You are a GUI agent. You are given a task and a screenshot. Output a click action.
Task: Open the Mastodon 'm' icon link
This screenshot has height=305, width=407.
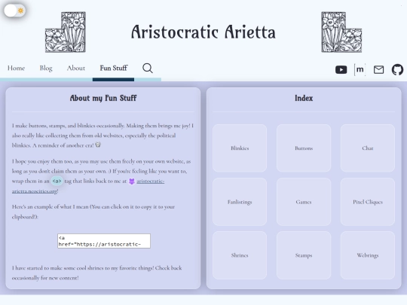360,69
